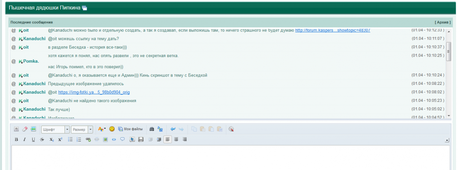
Task: Insert code block with angle brackets icon
Action: tap(114, 140)
